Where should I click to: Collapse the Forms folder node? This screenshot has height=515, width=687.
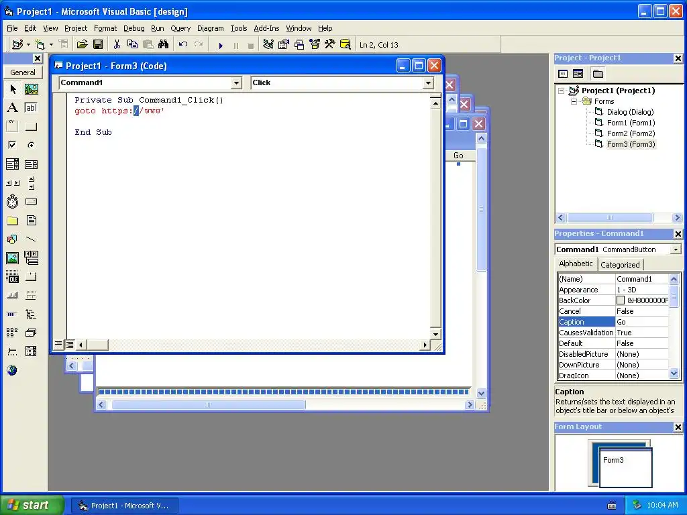[x=574, y=102]
